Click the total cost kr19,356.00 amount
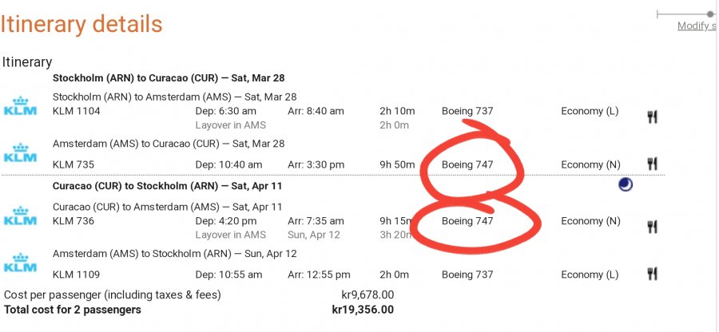 363,310
